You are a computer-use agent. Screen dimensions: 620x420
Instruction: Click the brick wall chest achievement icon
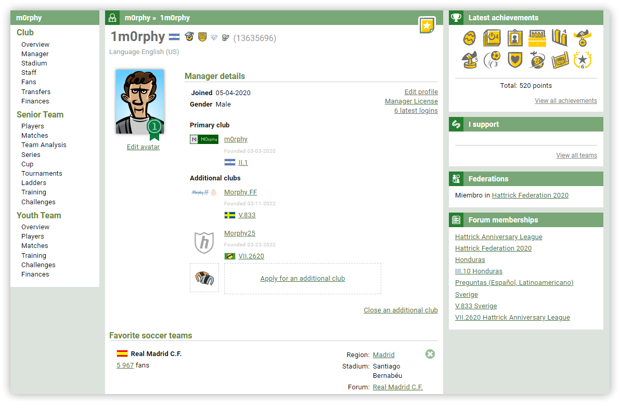coord(537,38)
